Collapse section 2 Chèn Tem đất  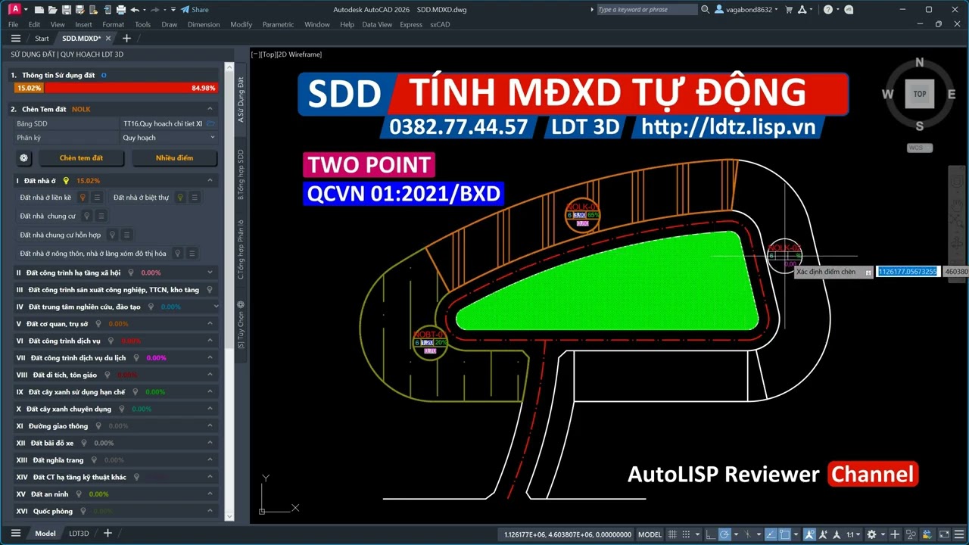pos(210,109)
